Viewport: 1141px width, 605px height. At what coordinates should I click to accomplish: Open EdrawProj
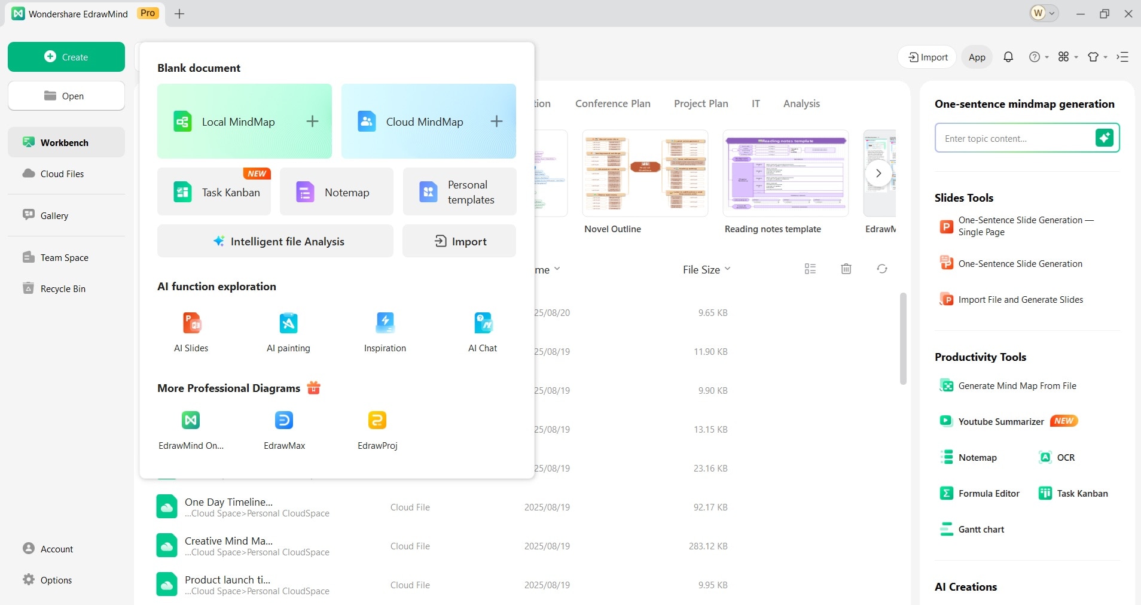[377, 430]
